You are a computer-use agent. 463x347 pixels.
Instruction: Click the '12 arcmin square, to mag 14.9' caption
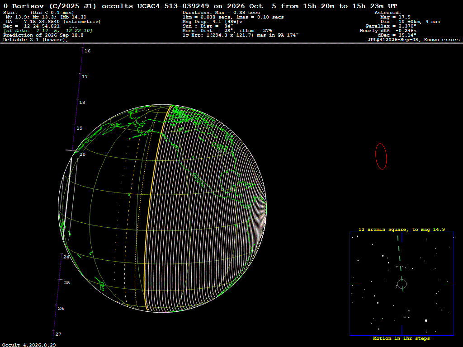402,229
